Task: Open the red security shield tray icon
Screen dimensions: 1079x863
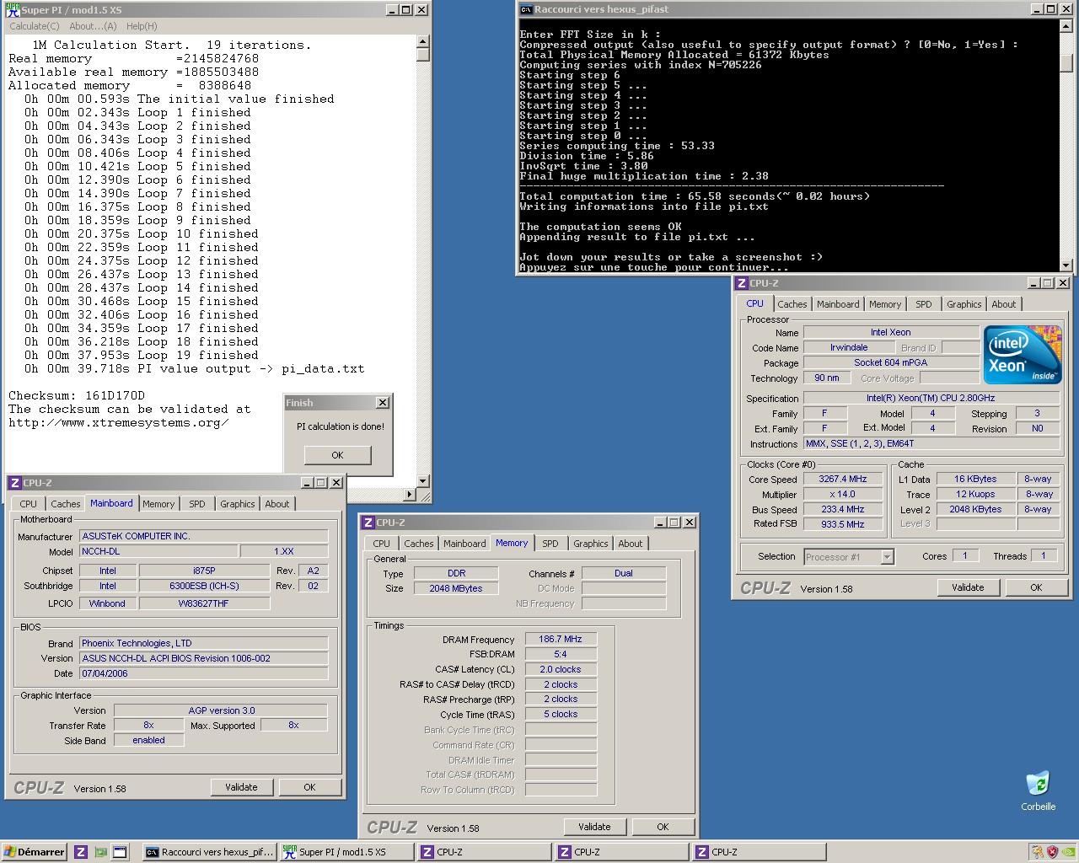Action: click(x=1052, y=852)
